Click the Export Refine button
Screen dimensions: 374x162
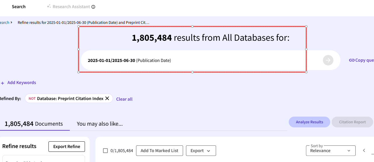pos(67,147)
